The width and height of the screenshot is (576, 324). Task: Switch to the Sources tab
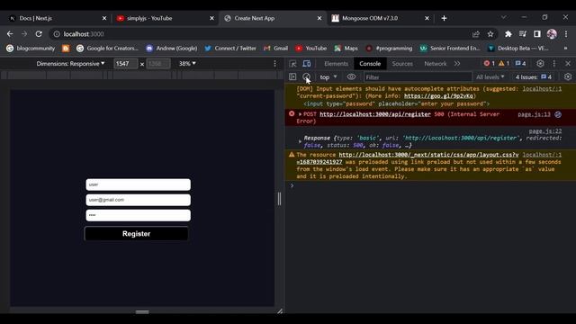pyautogui.click(x=402, y=64)
